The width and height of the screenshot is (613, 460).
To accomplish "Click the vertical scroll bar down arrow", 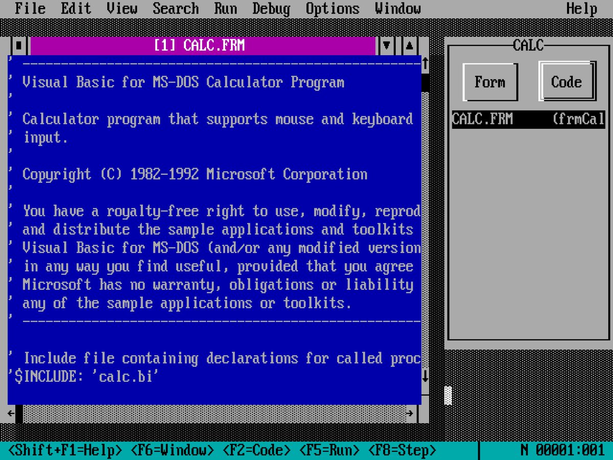I will (x=425, y=377).
